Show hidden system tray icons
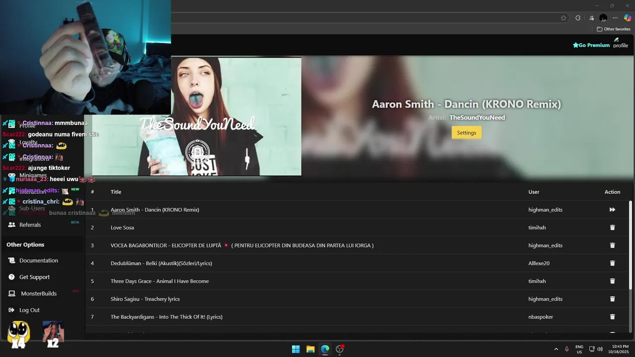This screenshot has height=357, width=635. tap(556, 349)
